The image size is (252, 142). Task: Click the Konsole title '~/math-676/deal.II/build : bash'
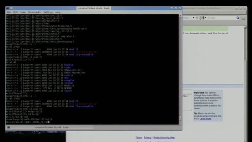tap(94, 8)
